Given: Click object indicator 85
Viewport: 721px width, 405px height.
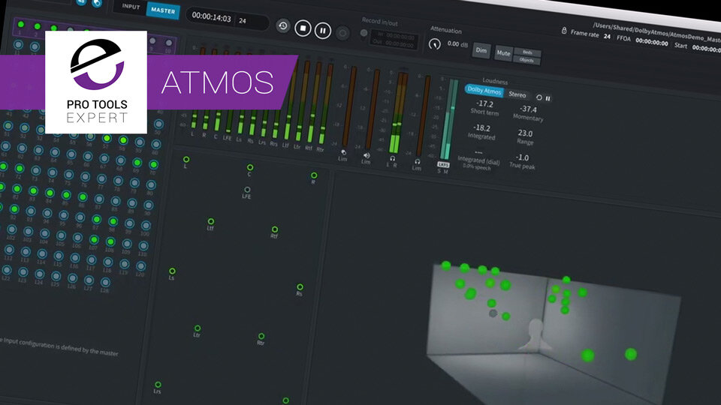Looking at the screenshot, I should point(66,195).
